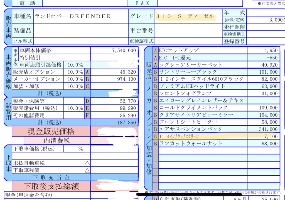The height and width of the screenshot is (200, 285).
Task: Select the vehicle base price 7,540,000
Action: [124, 51]
